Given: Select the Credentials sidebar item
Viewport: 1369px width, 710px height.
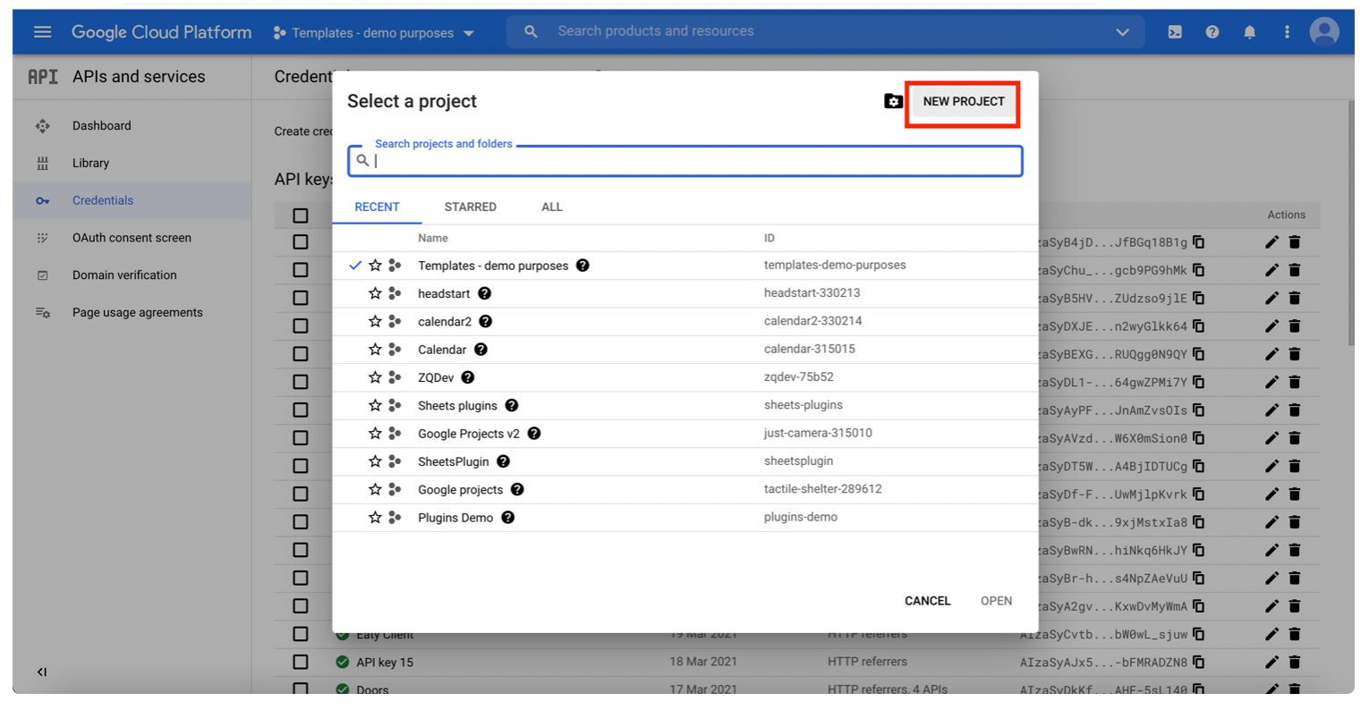Looking at the screenshot, I should click(132, 201).
